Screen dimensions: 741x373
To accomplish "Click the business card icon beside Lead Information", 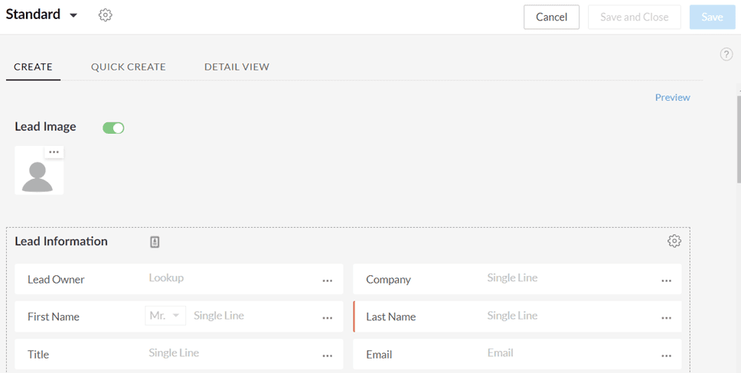I will tap(155, 242).
